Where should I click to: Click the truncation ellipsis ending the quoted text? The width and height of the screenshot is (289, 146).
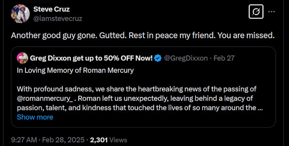(x=260, y=108)
